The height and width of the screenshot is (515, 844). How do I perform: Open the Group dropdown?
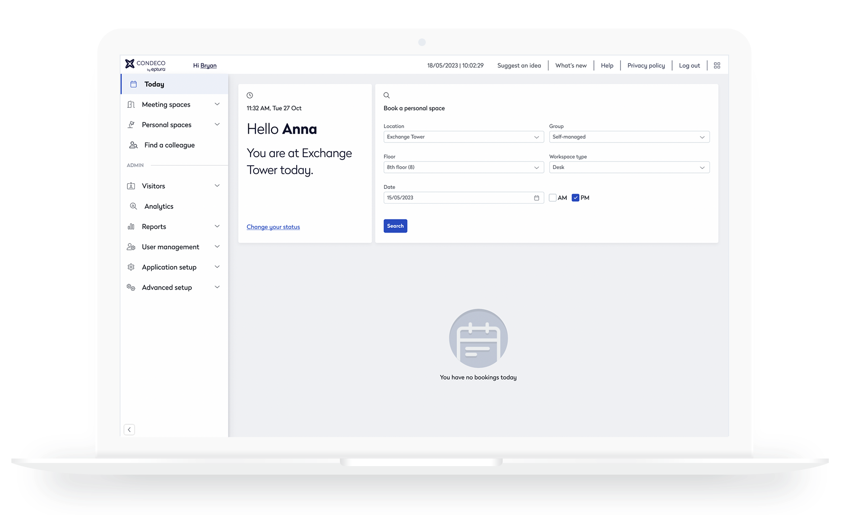(x=629, y=137)
